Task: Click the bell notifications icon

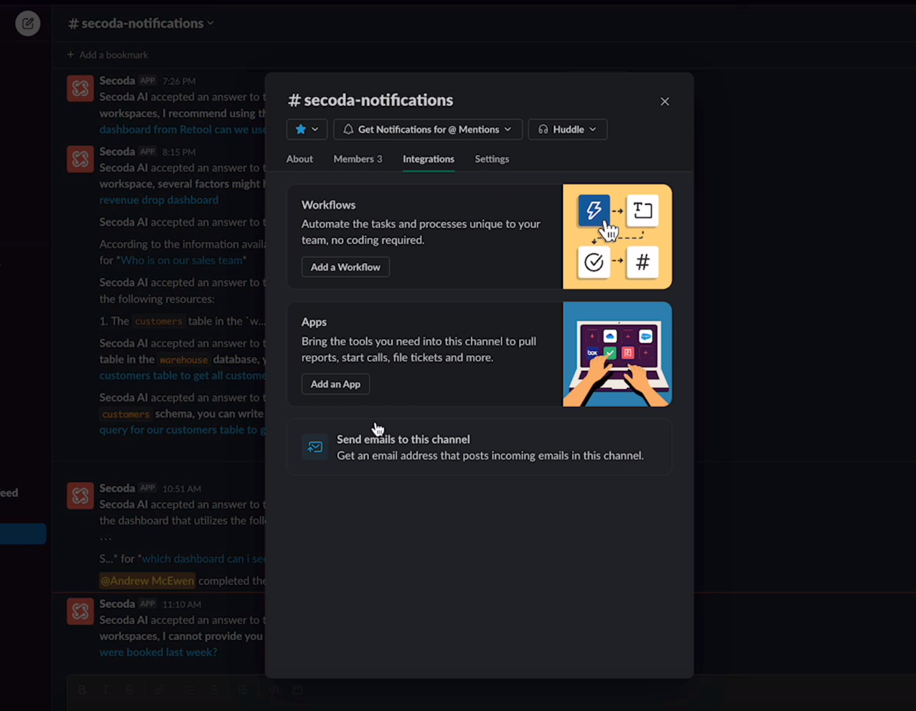Action: click(348, 130)
